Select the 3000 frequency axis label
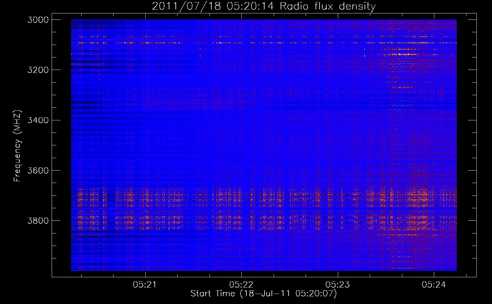492x304 pixels. coord(38,20)
